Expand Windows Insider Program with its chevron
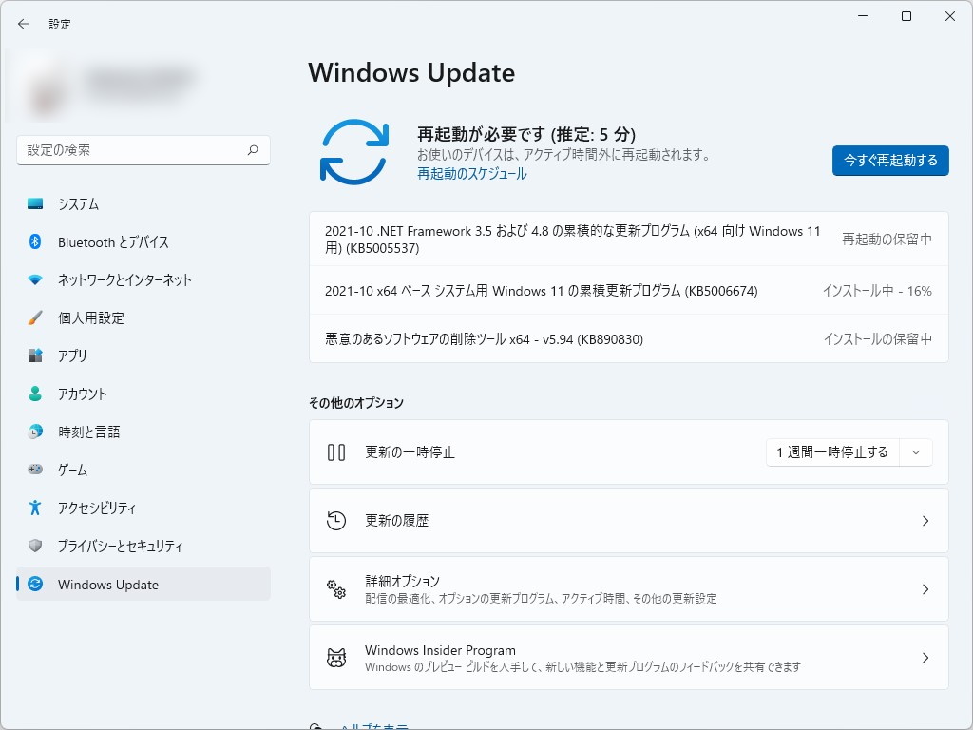Viewport: 973px width, 730px height. click(x=925, y=657)
